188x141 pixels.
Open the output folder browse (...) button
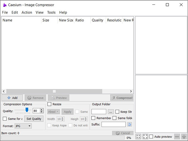[x=111, y=112]
